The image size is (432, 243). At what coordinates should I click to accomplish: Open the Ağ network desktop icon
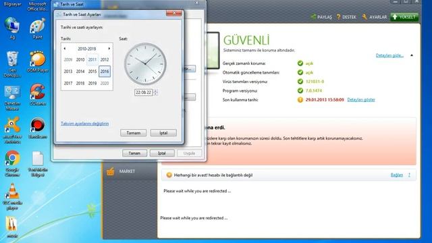point(12,28)
